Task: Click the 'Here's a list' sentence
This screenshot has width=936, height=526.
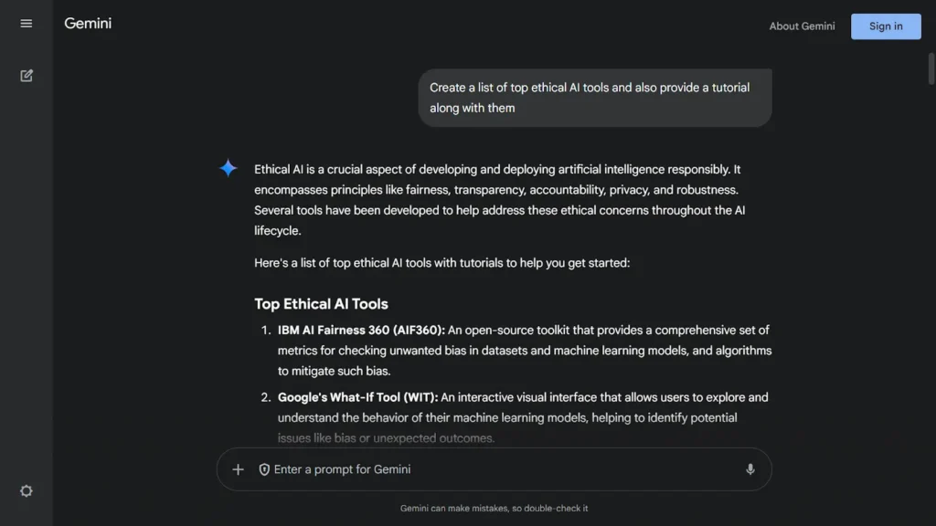Action: point(441,263)
